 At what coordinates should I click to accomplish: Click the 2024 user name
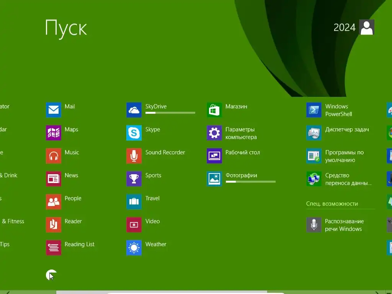point(345,28)
